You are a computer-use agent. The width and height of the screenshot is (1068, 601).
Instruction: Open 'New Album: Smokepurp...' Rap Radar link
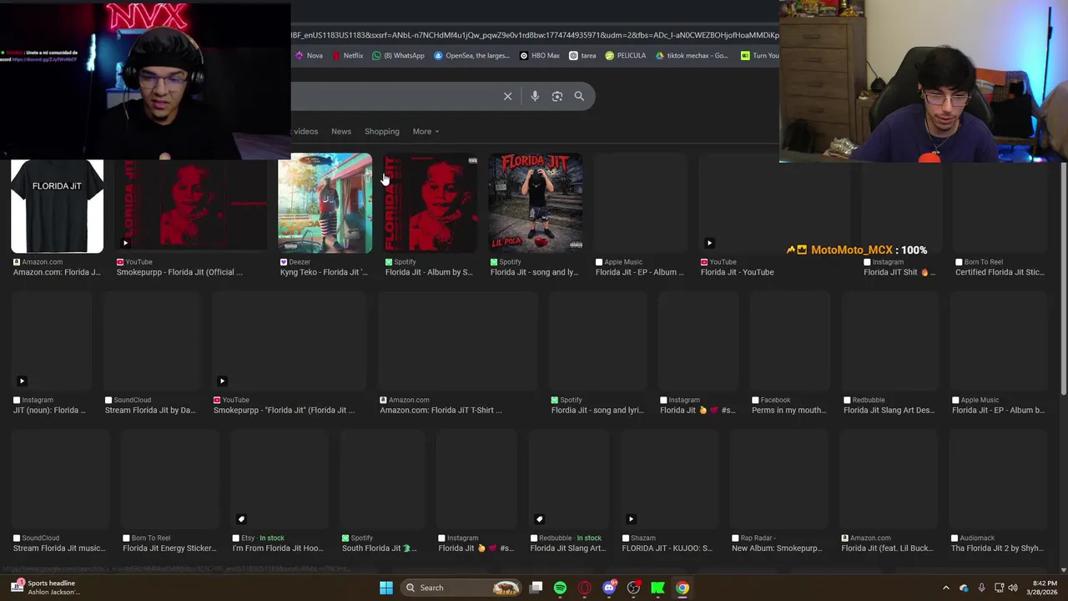pyautogui.click(x=777, y=548)
